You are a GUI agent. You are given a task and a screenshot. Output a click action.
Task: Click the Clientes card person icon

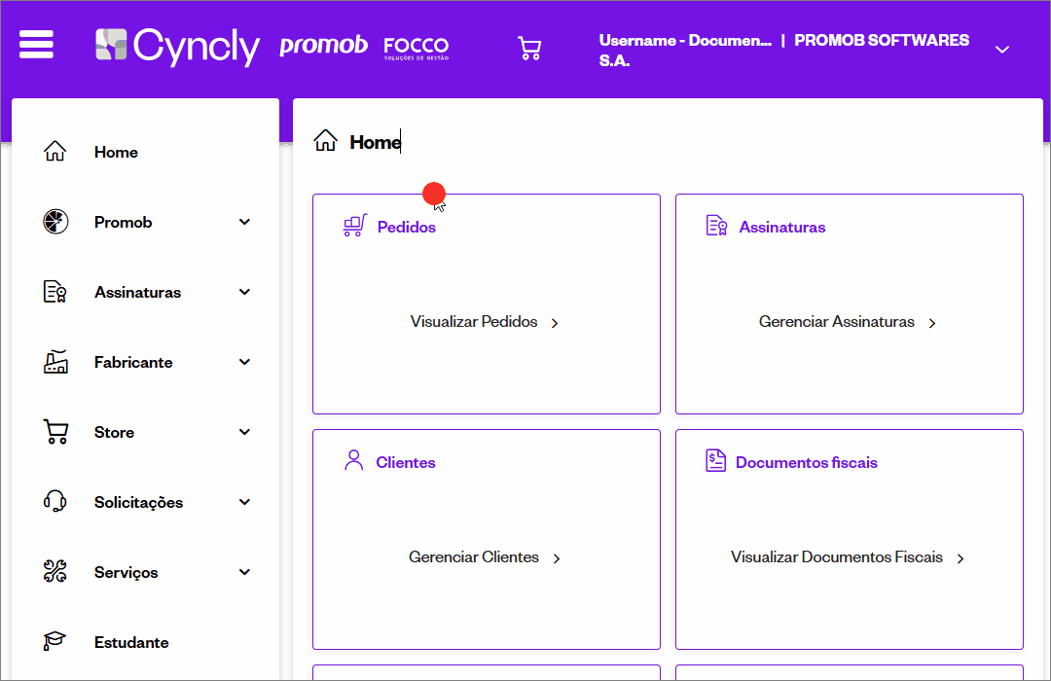(x=354, y=460)
